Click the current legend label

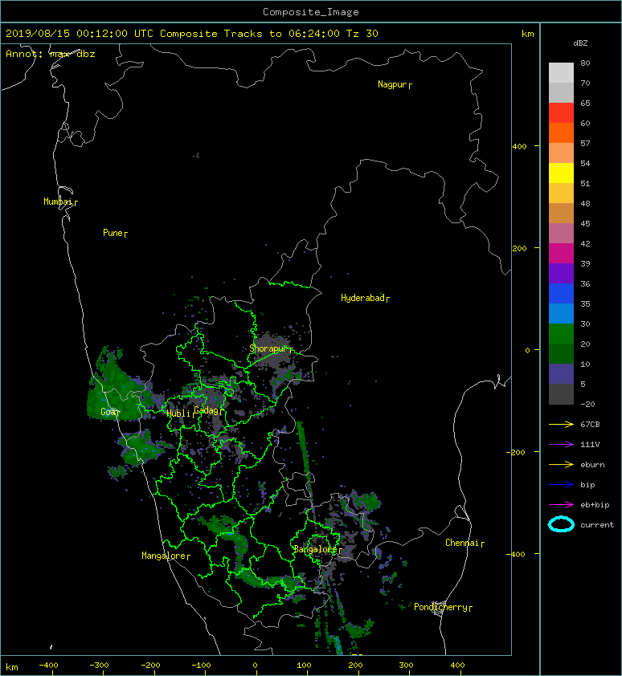tap(597, 525)
